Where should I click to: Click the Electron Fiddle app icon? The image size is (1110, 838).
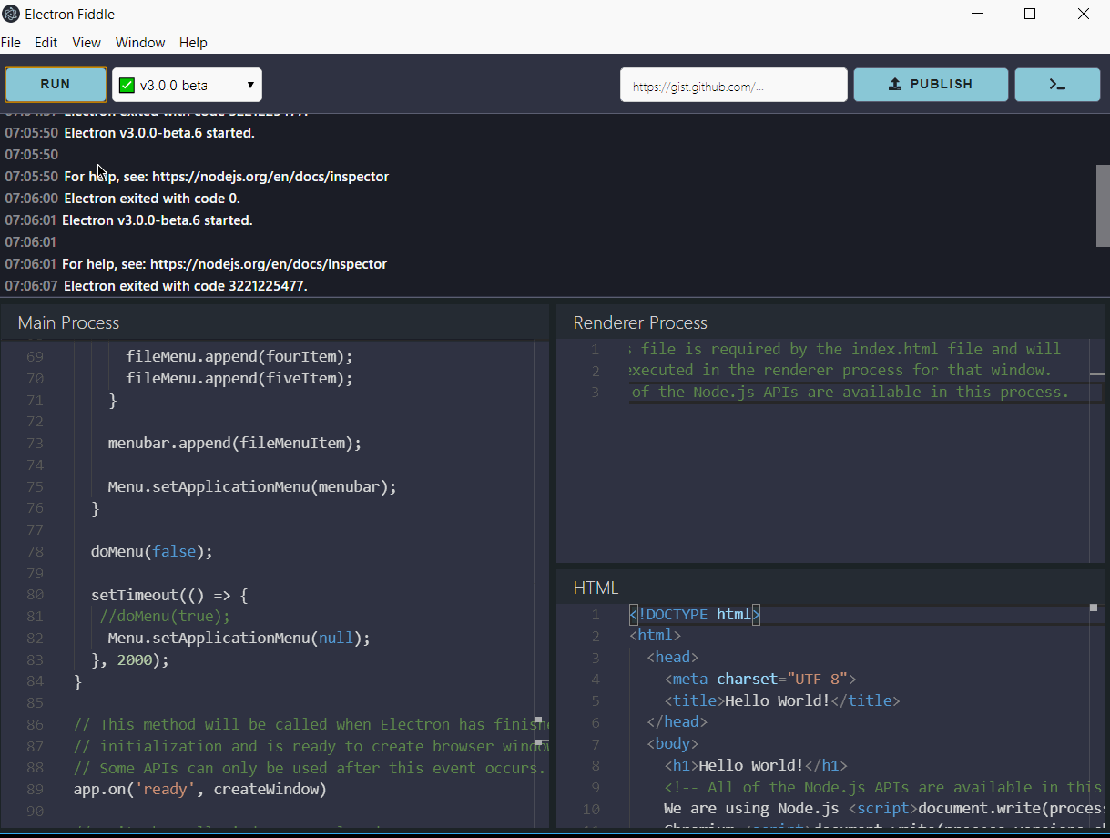coord(11,14)
